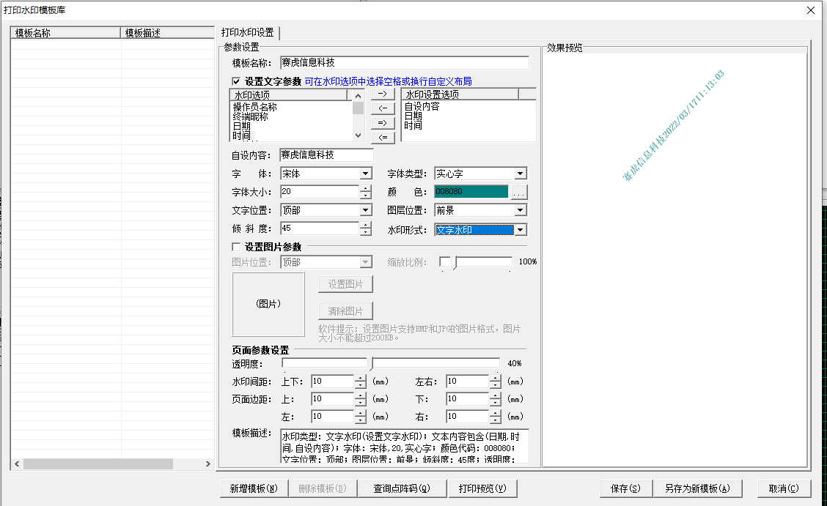
Task: Click the 模板描述 text area
Action: click(405, 446)
